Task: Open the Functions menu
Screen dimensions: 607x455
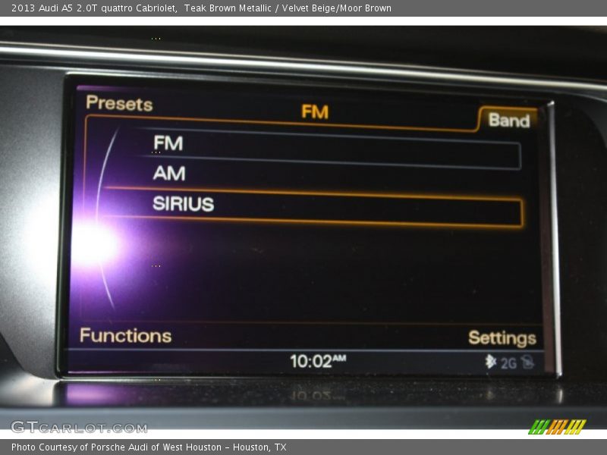Action: tap(125, 335)
